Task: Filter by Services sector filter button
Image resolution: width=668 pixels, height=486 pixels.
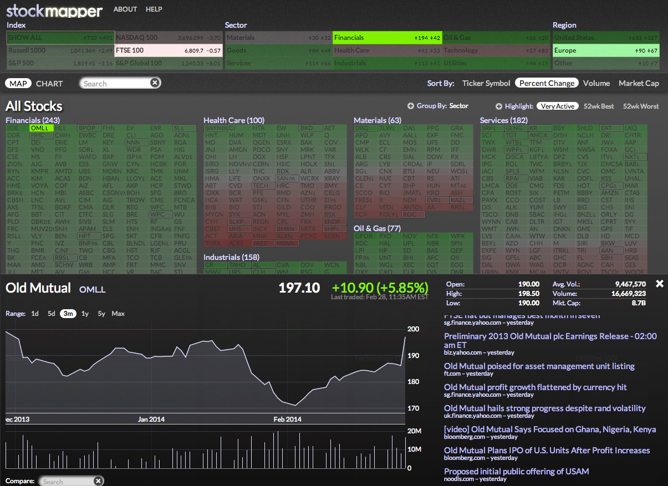Action: point(278,63)
